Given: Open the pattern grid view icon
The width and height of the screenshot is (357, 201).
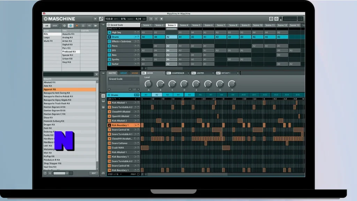Looking at the screenshot, I should (x=103, y=96).
